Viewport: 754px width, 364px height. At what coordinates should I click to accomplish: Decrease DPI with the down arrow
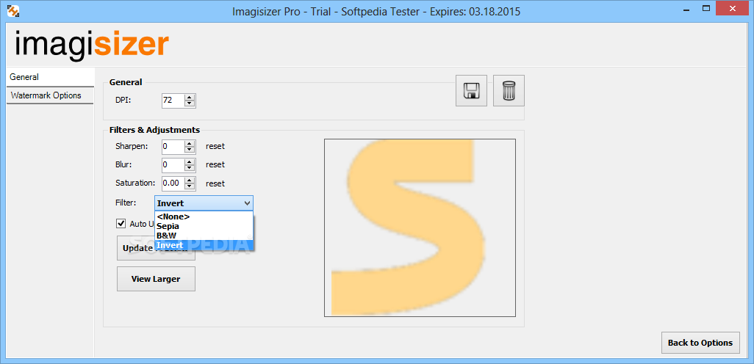[x=190, y=104]
